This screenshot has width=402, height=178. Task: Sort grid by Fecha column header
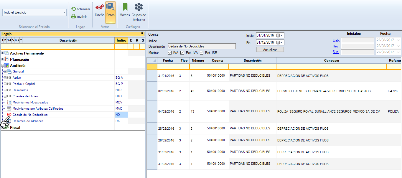click(167, 60)
